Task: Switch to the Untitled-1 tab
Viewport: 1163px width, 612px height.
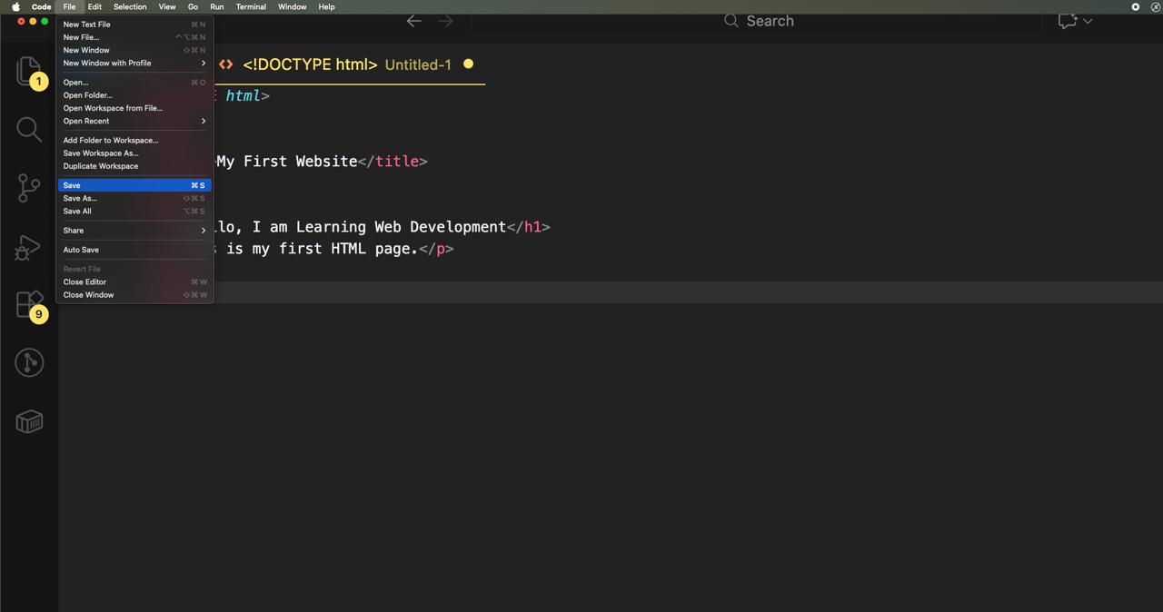Action: click(x=418, y=64)
